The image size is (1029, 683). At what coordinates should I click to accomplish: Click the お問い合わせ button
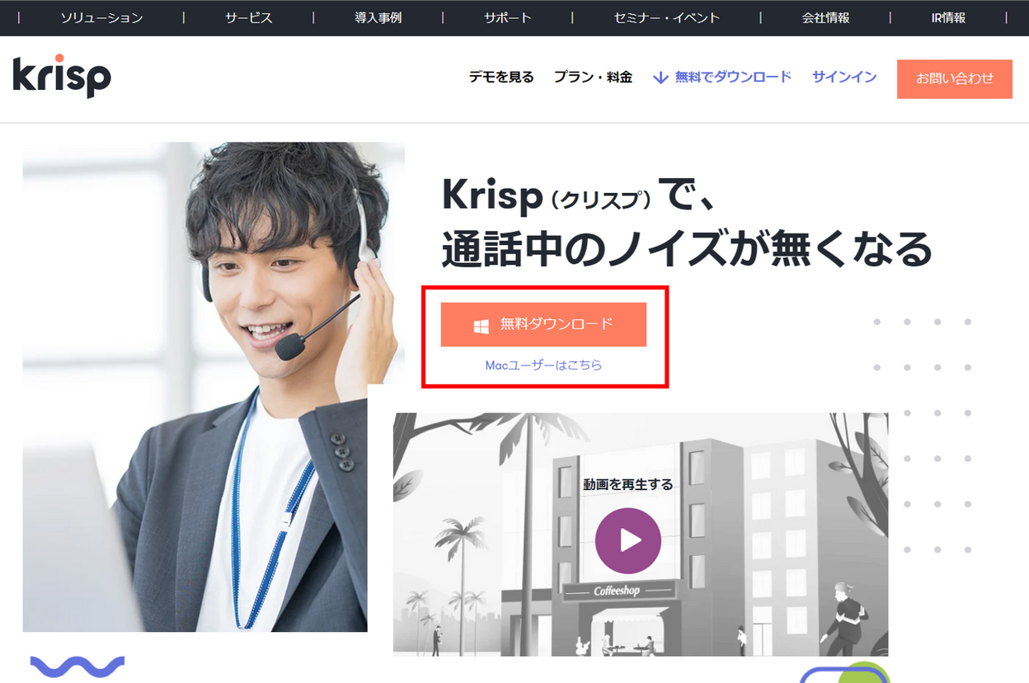point(955,79)
